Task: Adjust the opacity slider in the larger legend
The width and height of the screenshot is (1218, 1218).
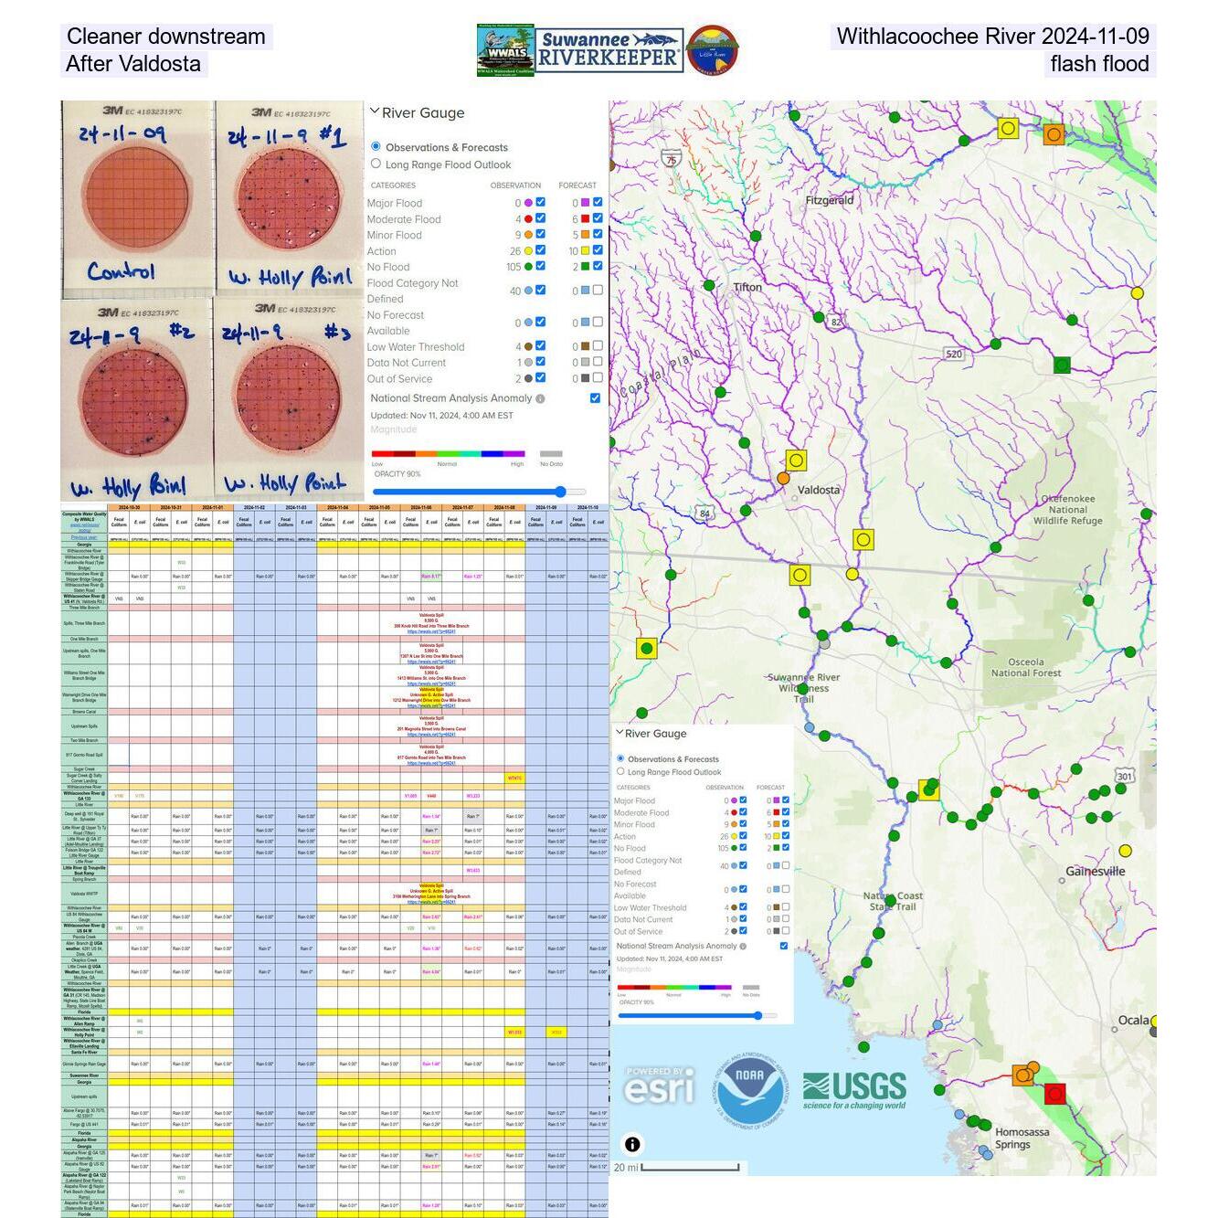Action: 479,492
